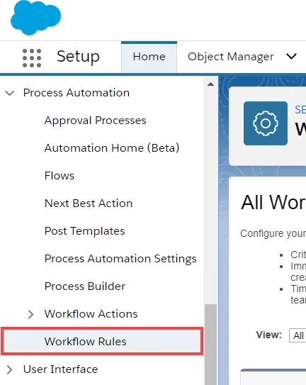Collapse the Process Automation section
This screenshot has height=385, width=306.
[x=10, y=93]
